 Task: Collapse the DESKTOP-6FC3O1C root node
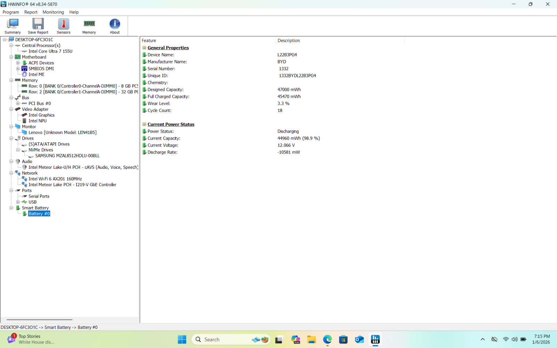pos(5,39)
